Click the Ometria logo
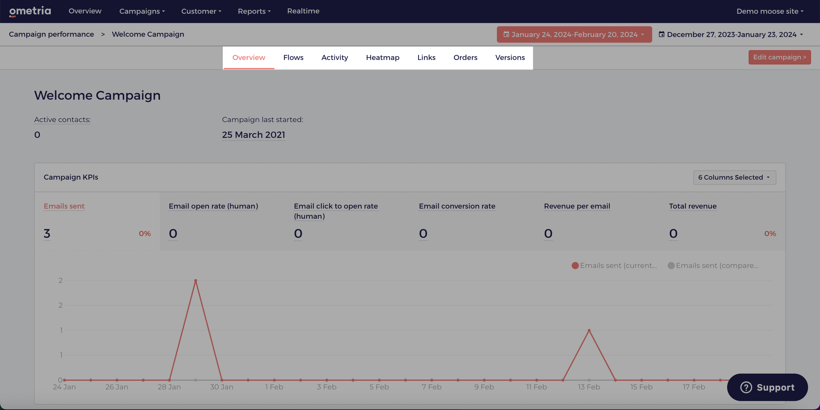 click(30, 11)
